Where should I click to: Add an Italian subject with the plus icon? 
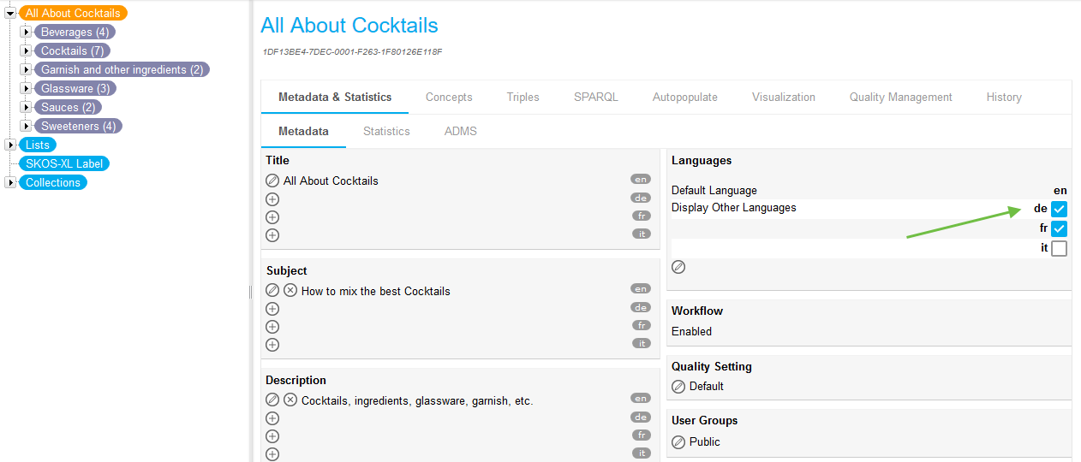click(272, 345)
